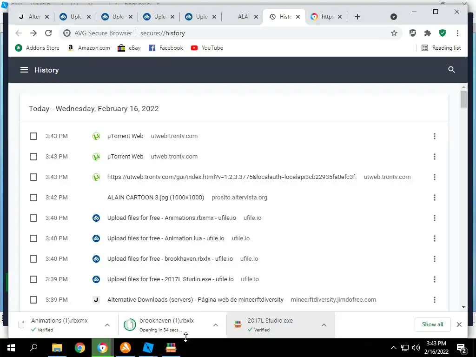
Task: Open Roblox Studio from taskbar
Action: pyautogui.click(x=148, y=348)
